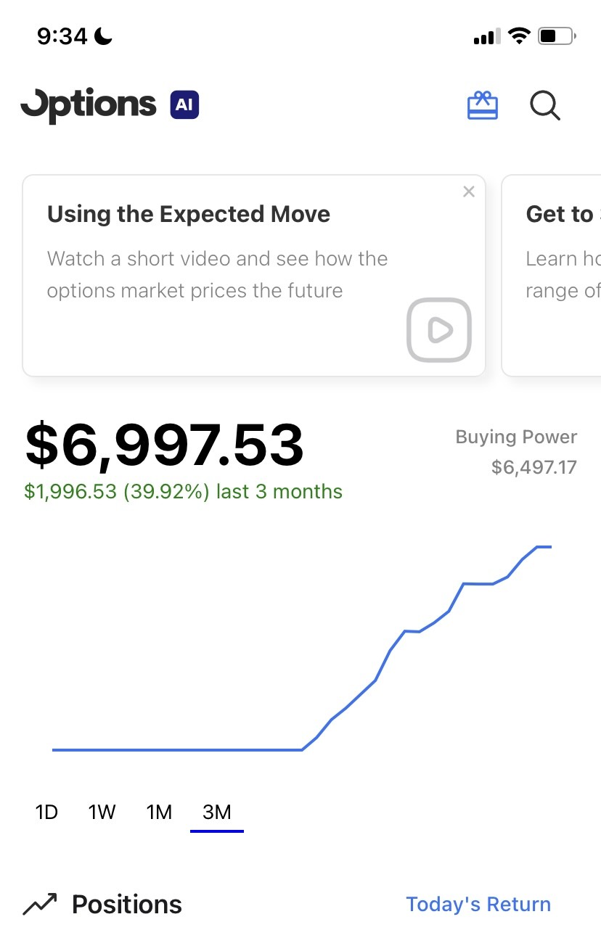Tap the Positions trend arrow icon
This screenshot has height=930, width=601.
(40, 904)
